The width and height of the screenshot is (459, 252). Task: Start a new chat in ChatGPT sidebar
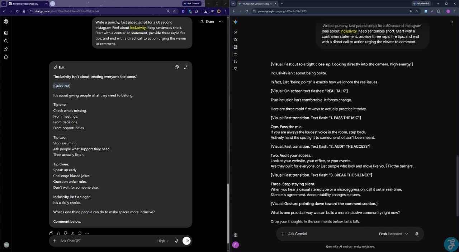point(6,33)
